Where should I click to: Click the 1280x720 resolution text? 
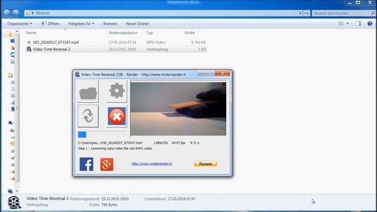(161, 143)
